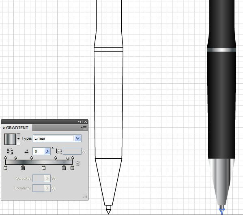
Task: Select the GRADIENT panel tab
Action: (17, 128)
